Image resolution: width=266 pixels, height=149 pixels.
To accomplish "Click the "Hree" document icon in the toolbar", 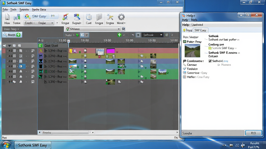I will point(7,17).
